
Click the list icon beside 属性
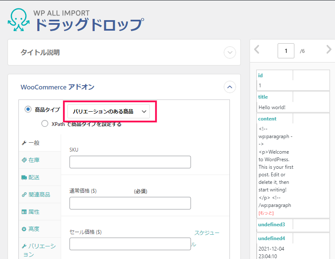tap(24, 212)
